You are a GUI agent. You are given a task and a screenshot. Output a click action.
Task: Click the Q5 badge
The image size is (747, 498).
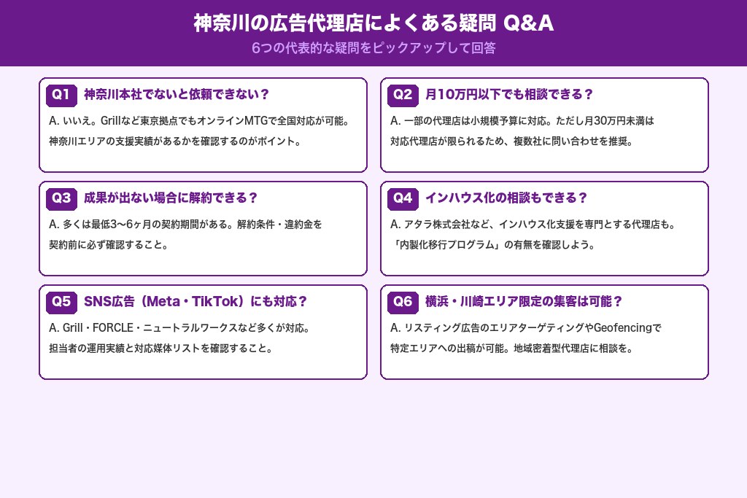61,302
